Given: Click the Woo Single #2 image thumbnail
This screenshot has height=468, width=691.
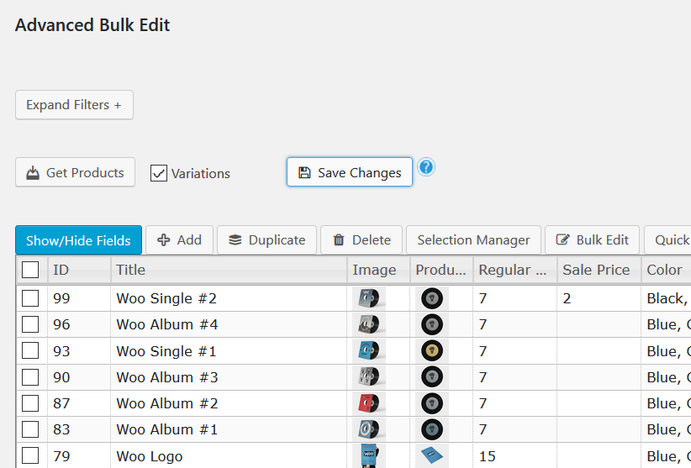Looking at the screenshot, I should click(x=368, y=298).
